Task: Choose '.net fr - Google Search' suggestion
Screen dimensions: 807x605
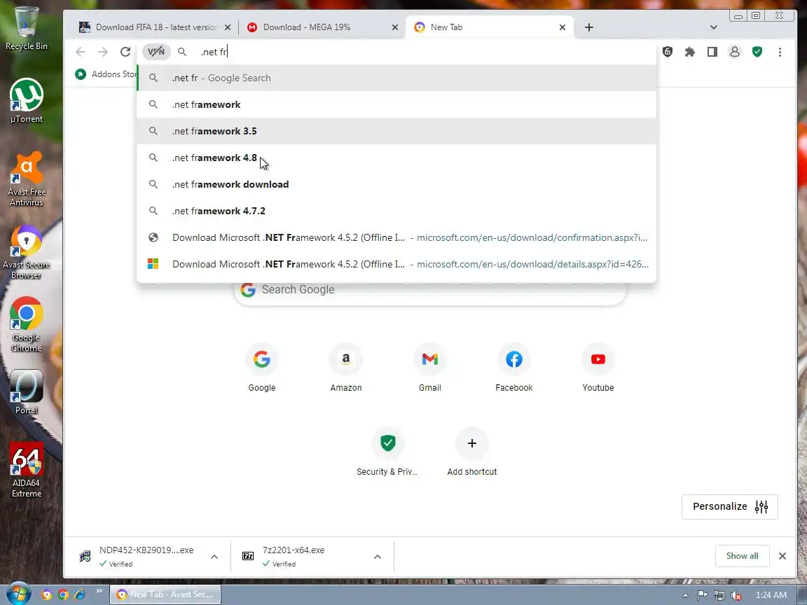Action: [x=396, y=78]
